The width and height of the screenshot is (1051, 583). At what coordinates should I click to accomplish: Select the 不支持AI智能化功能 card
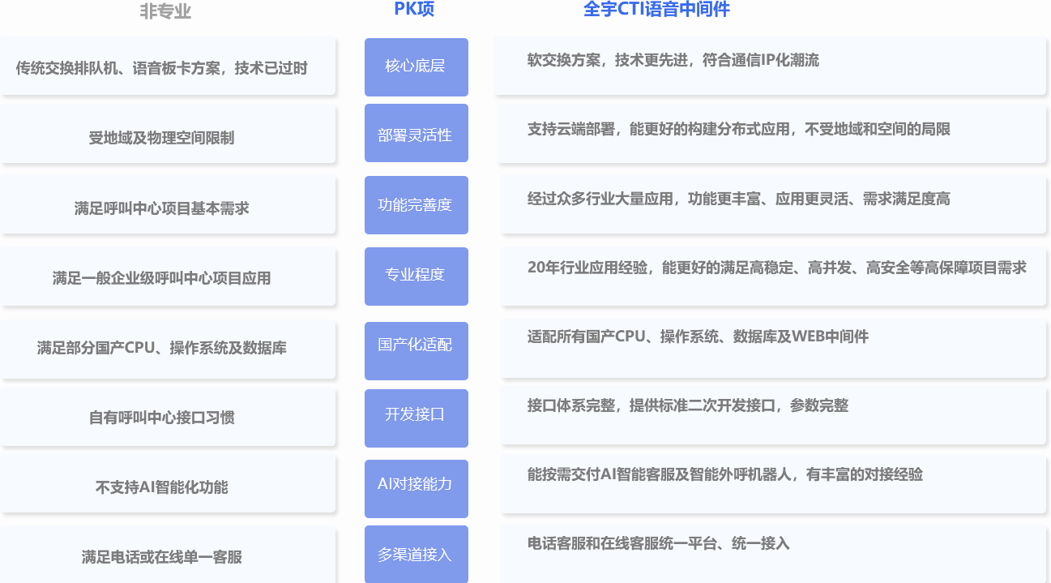coord(167,487)
